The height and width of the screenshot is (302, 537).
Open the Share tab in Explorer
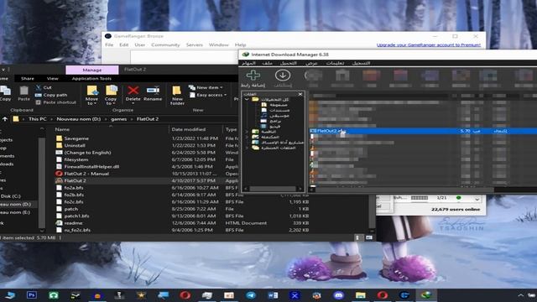[x=28, y=78]
